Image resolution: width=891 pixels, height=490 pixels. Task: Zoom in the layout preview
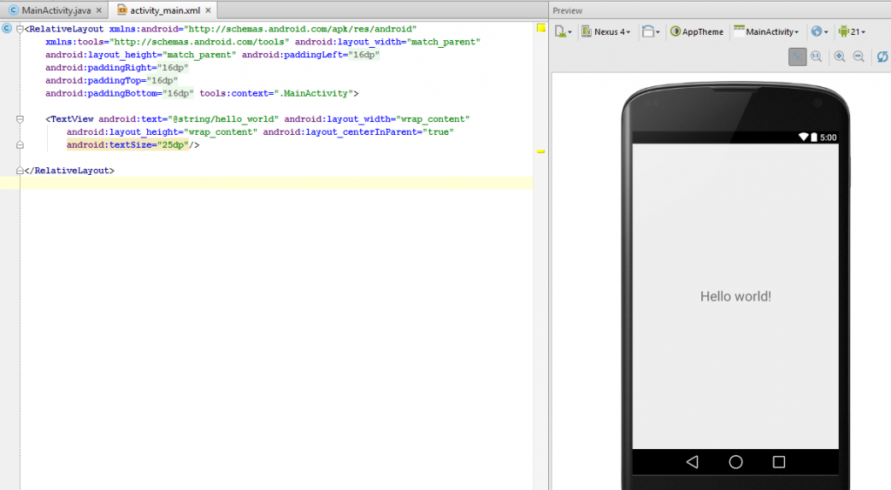pos(840,57)
